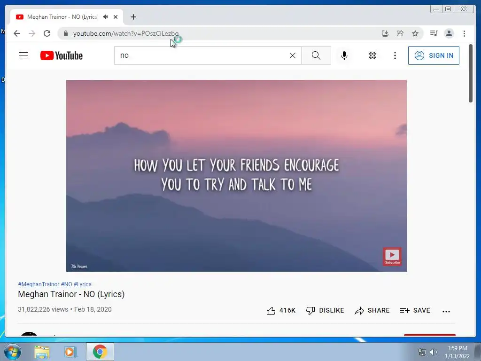The height and width of the screenshot is (361, 481).
Task: Pause the video by clicking the player
Action: tap(237, 176)
